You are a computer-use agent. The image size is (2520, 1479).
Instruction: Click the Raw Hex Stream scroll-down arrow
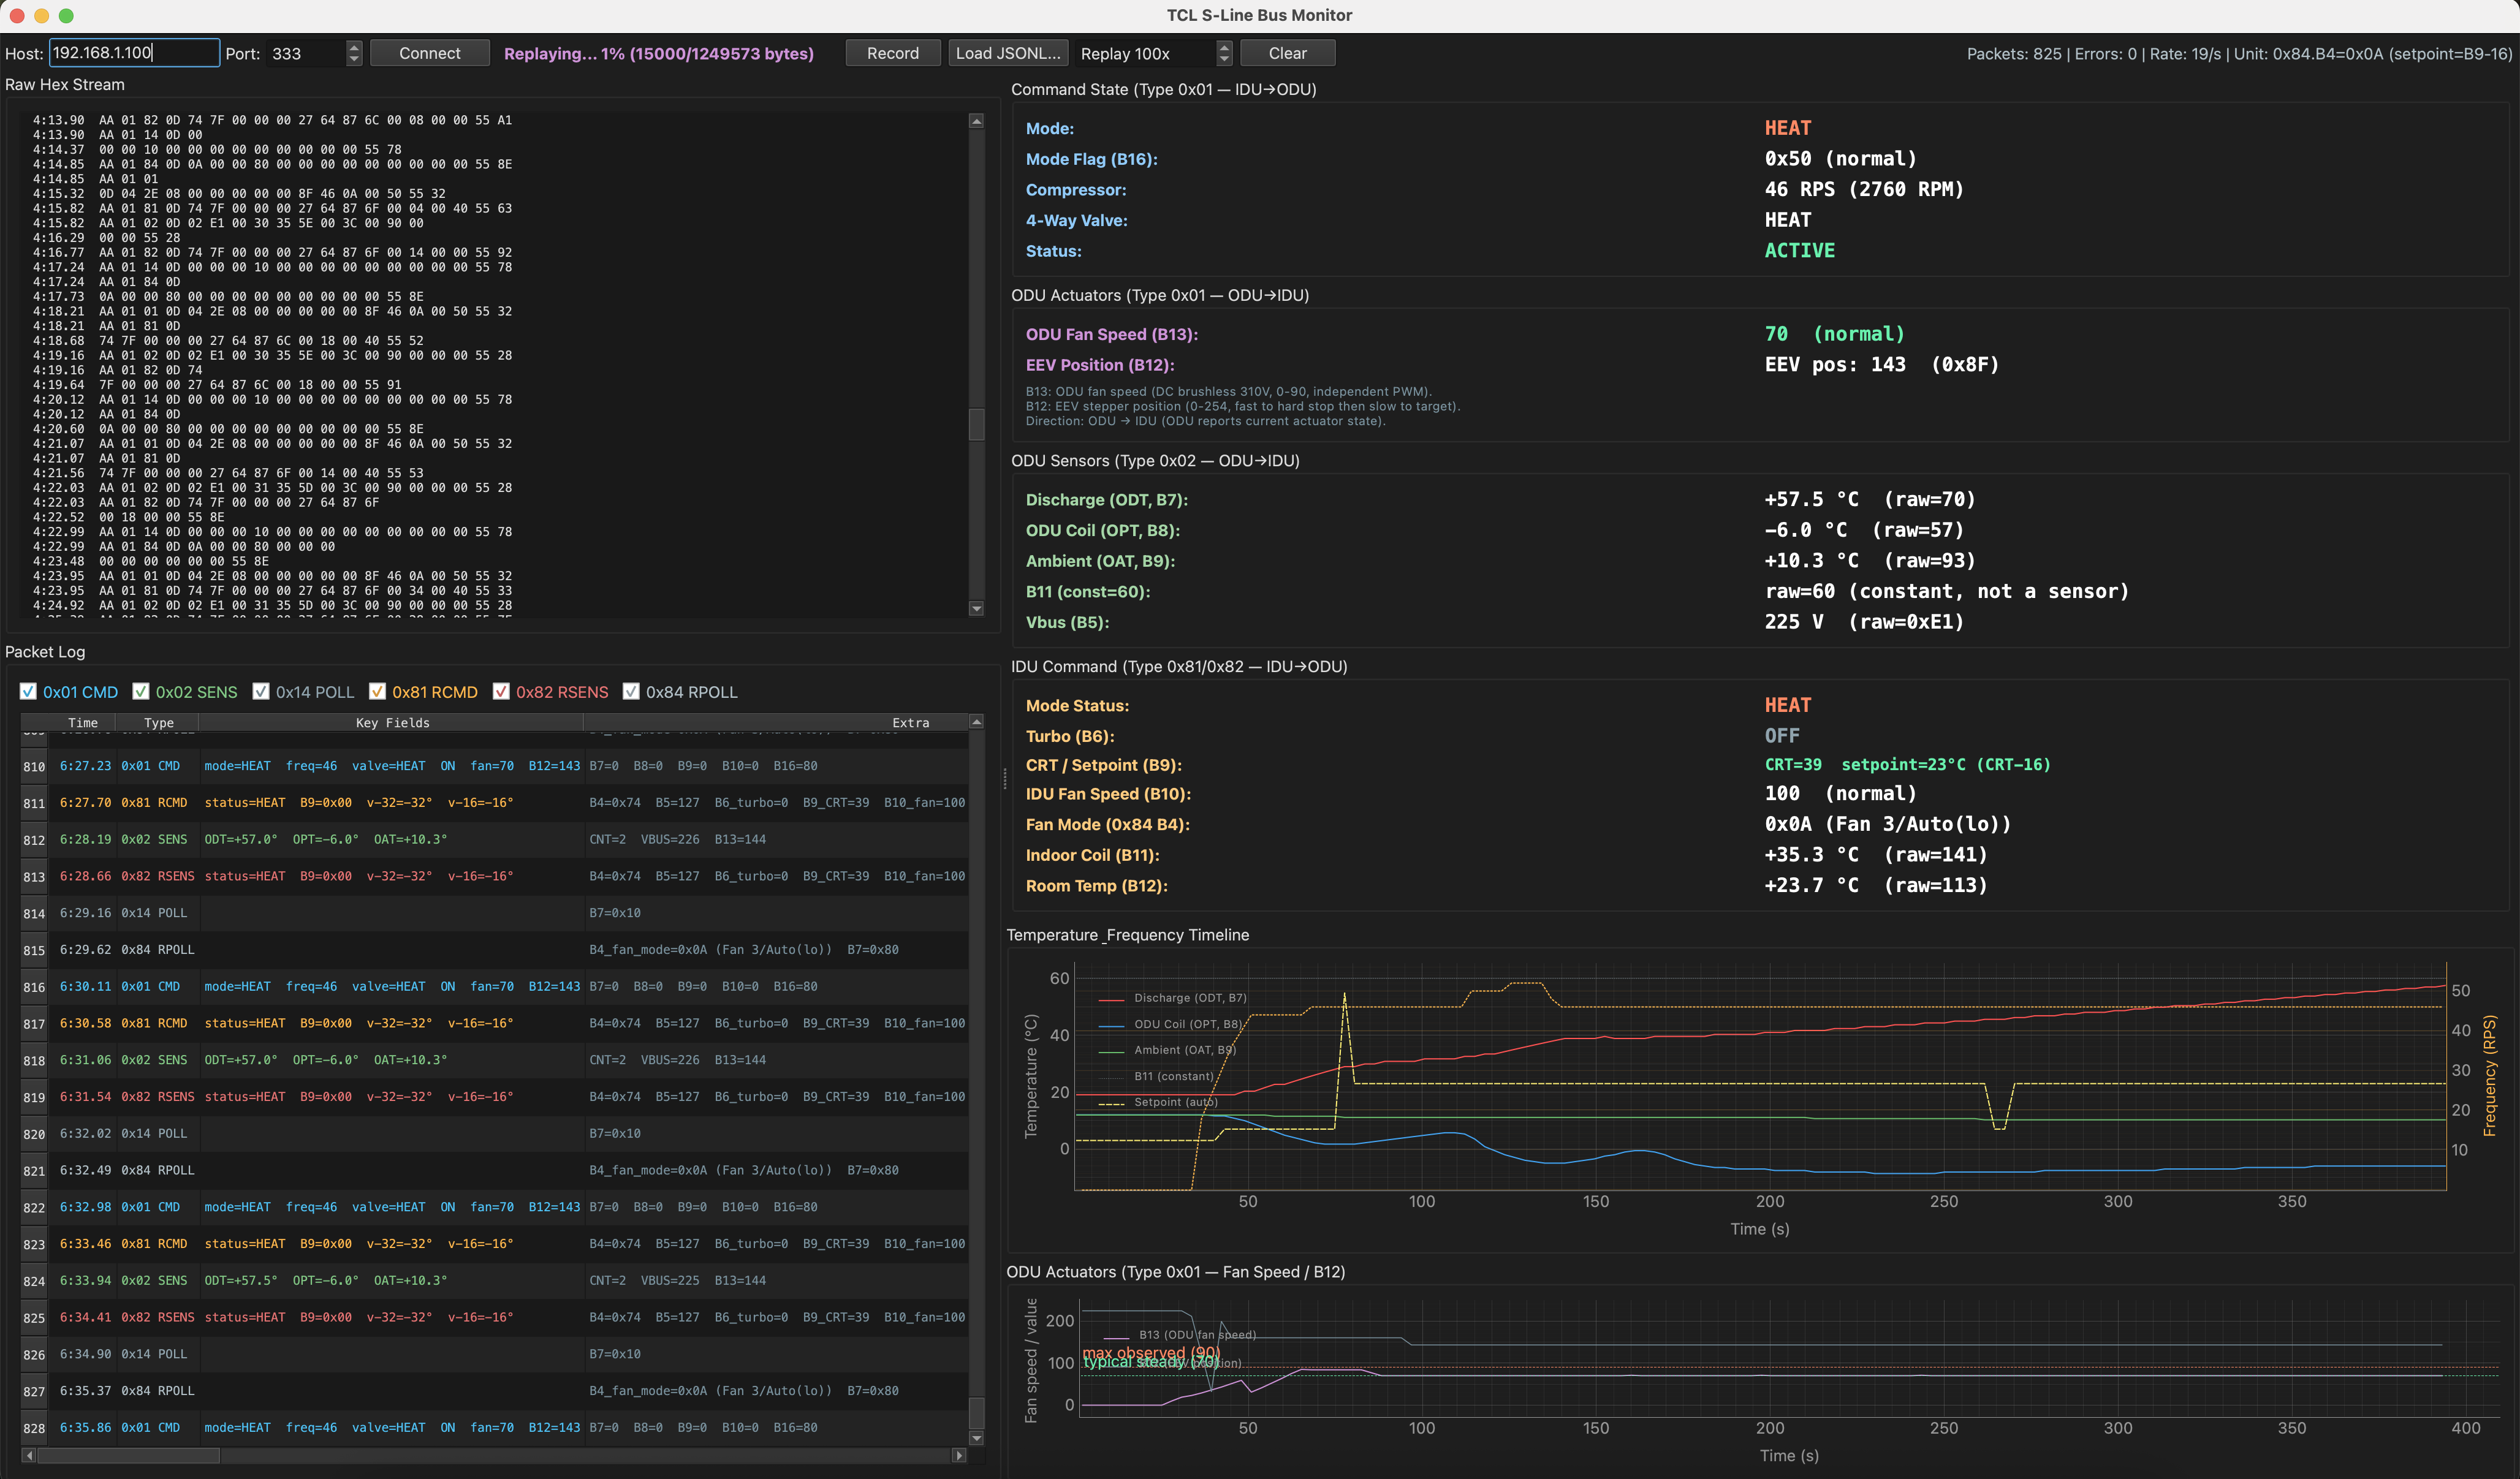pos(976,608)
